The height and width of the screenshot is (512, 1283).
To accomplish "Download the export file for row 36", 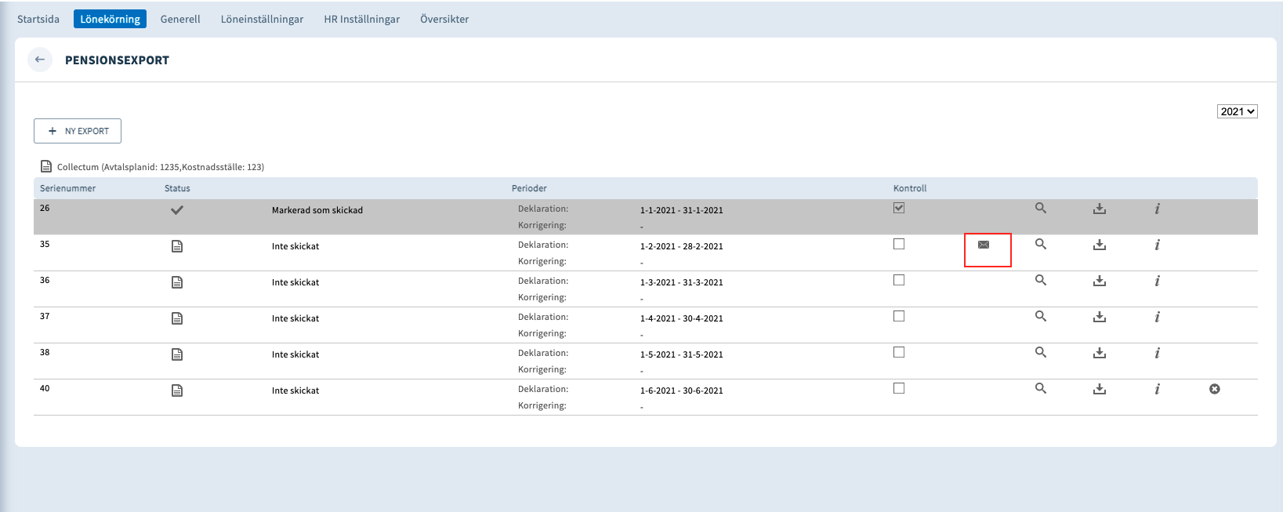I will pos(1100,281).
